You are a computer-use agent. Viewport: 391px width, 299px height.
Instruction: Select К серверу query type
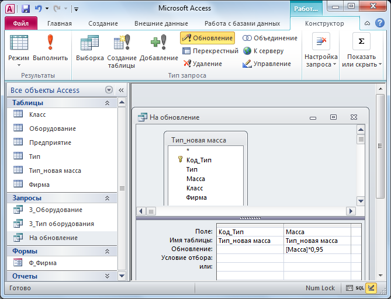[263, 51]
